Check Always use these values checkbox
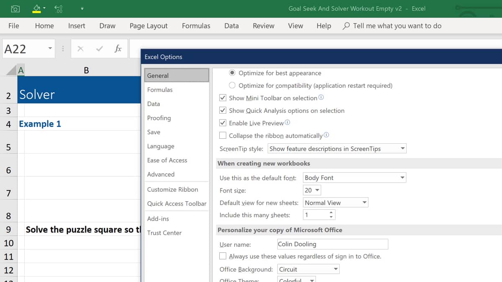The image size is (502, 282). [x=223, y=256]
